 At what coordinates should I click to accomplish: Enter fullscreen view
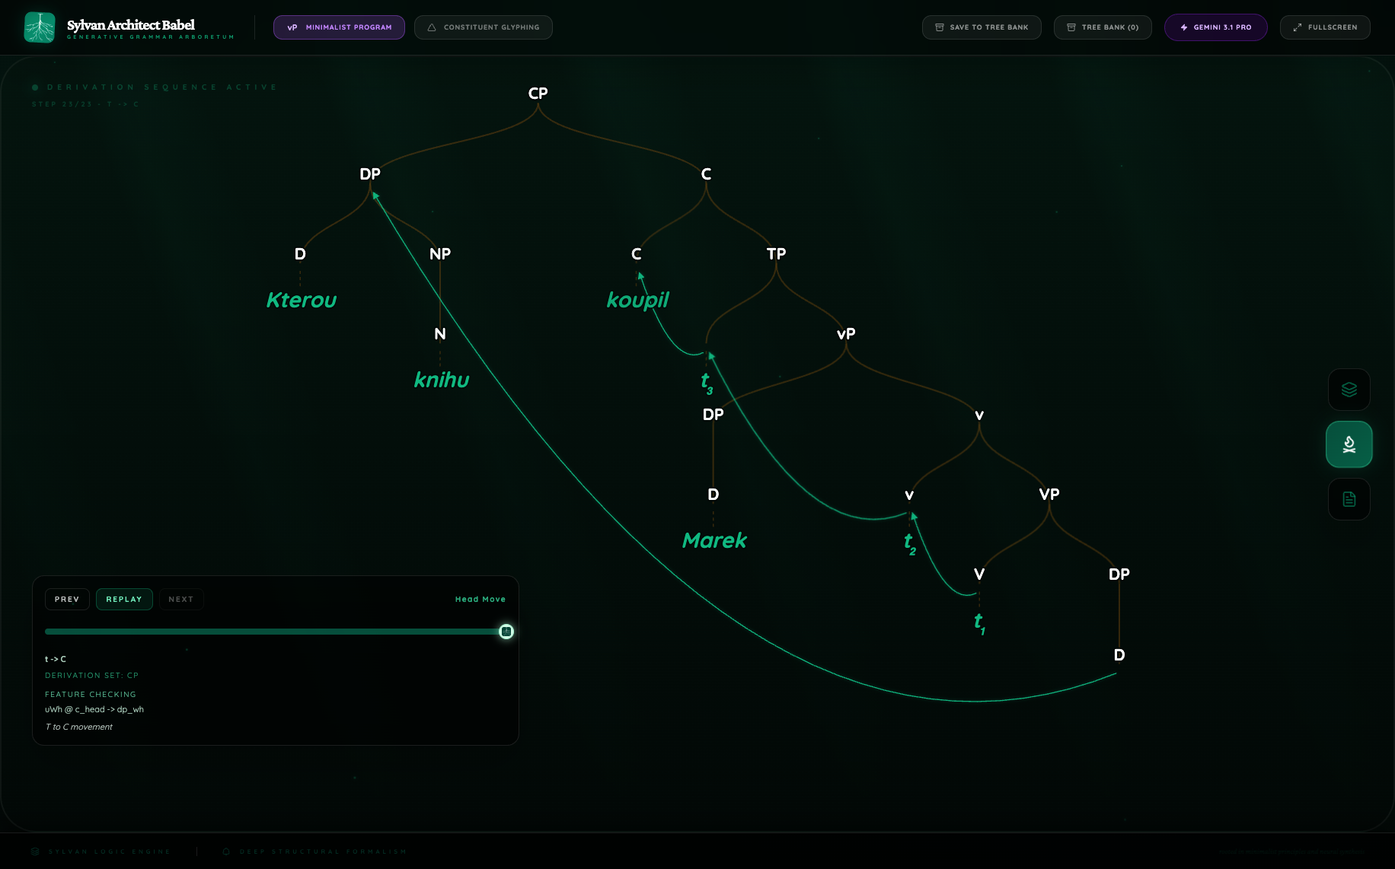(x=1325, y=27)
